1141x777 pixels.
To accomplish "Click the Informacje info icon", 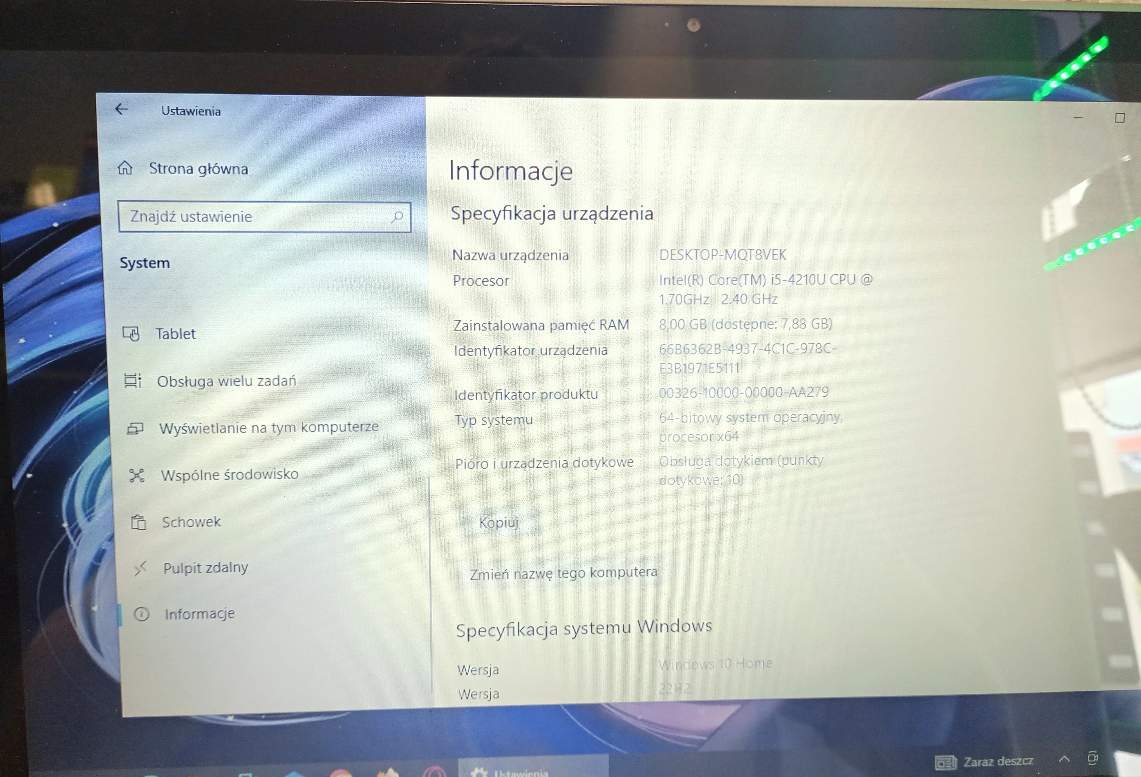I will (142, 614).
